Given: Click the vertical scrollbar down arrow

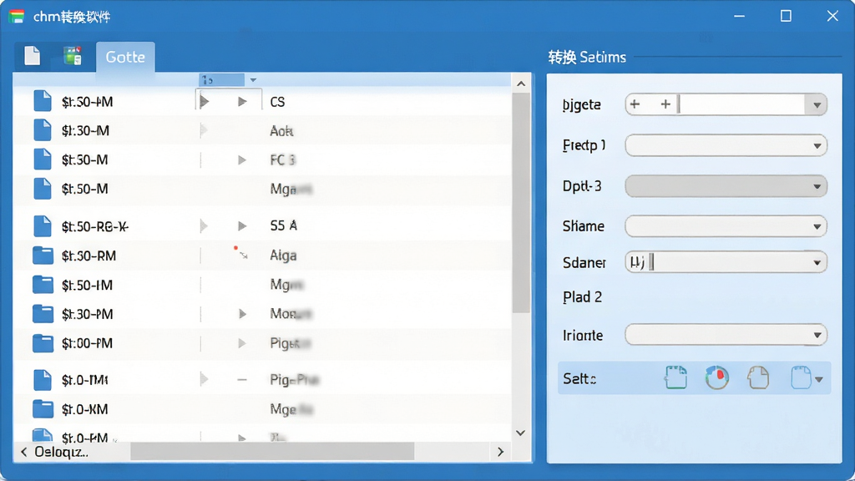Looking at the screenshot, I should click(x=521, y=433).
